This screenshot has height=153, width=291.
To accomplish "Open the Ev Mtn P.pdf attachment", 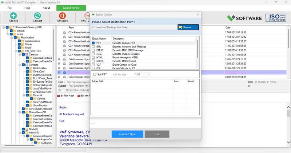I will (65, 96).
